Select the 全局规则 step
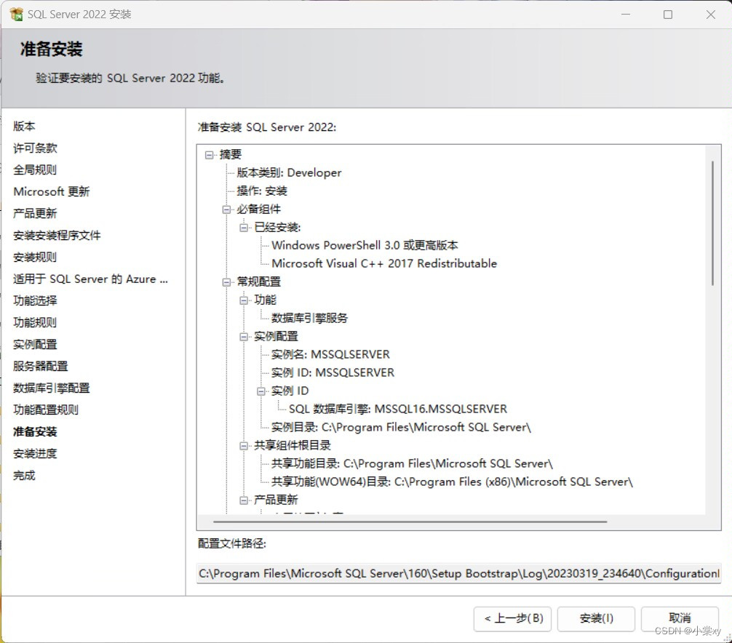732x643 pixels. [x=35, y=170]
